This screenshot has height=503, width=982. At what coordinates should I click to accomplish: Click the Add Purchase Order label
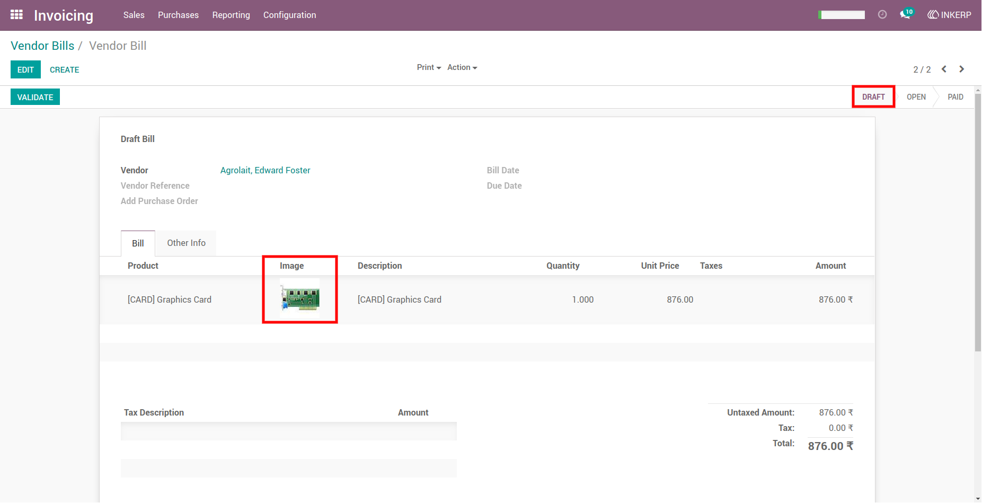159,201
